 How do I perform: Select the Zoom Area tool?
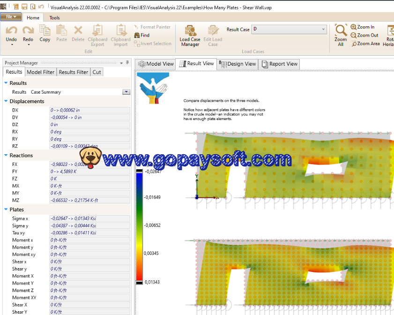[x=365, y=44]
